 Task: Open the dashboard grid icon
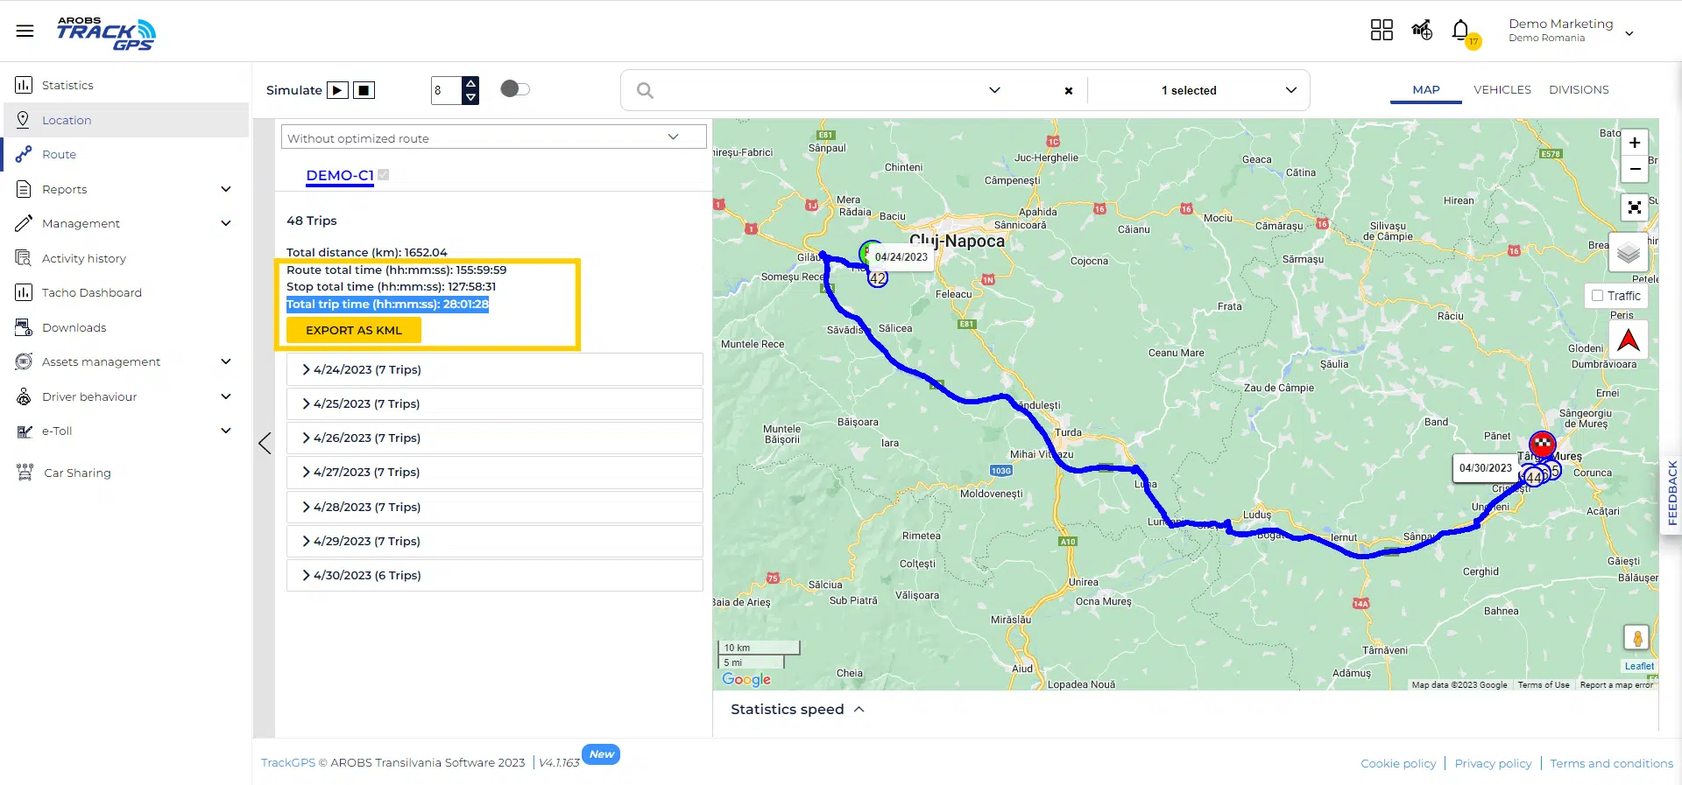pyautogui.click(x=1382, y=31)
